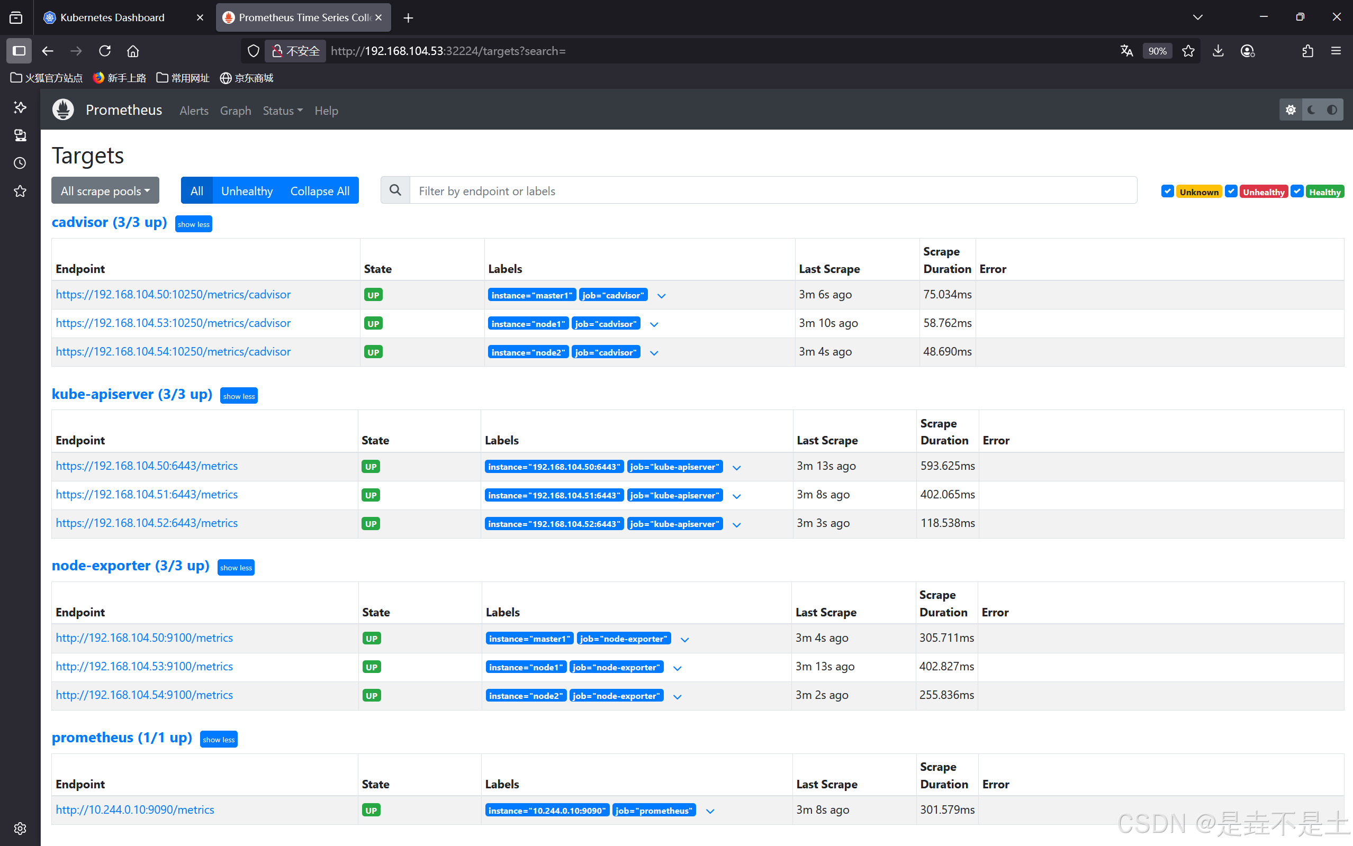
Task: Expand labels for prometheus 10.244.0.10 row
Action: pyautogui.click(x=710, y=811)
